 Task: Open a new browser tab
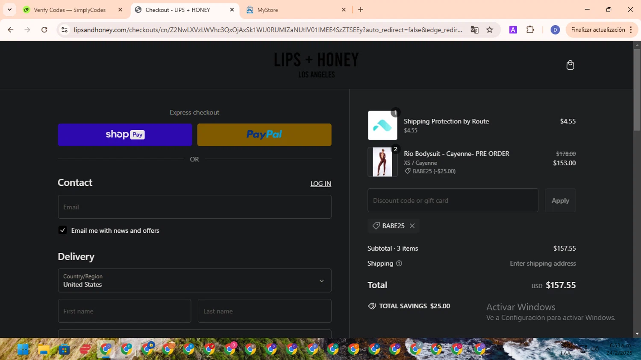click(x=361, y=10)
